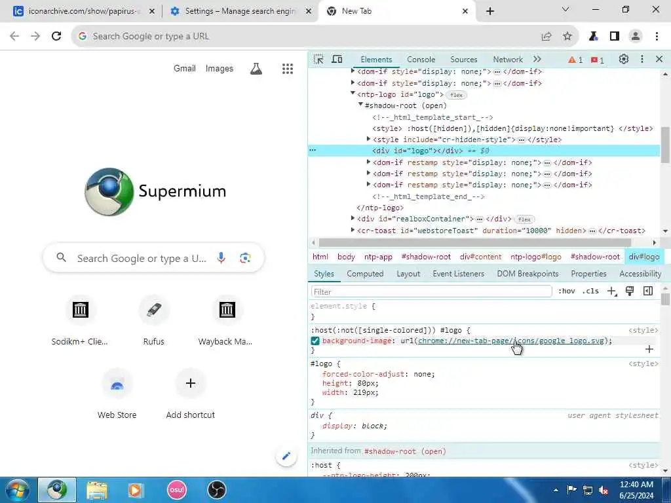This screenshot has width=671, height=503.
Task: Click the google_logo.svg URL link
Action: click(x=511, y=341)
